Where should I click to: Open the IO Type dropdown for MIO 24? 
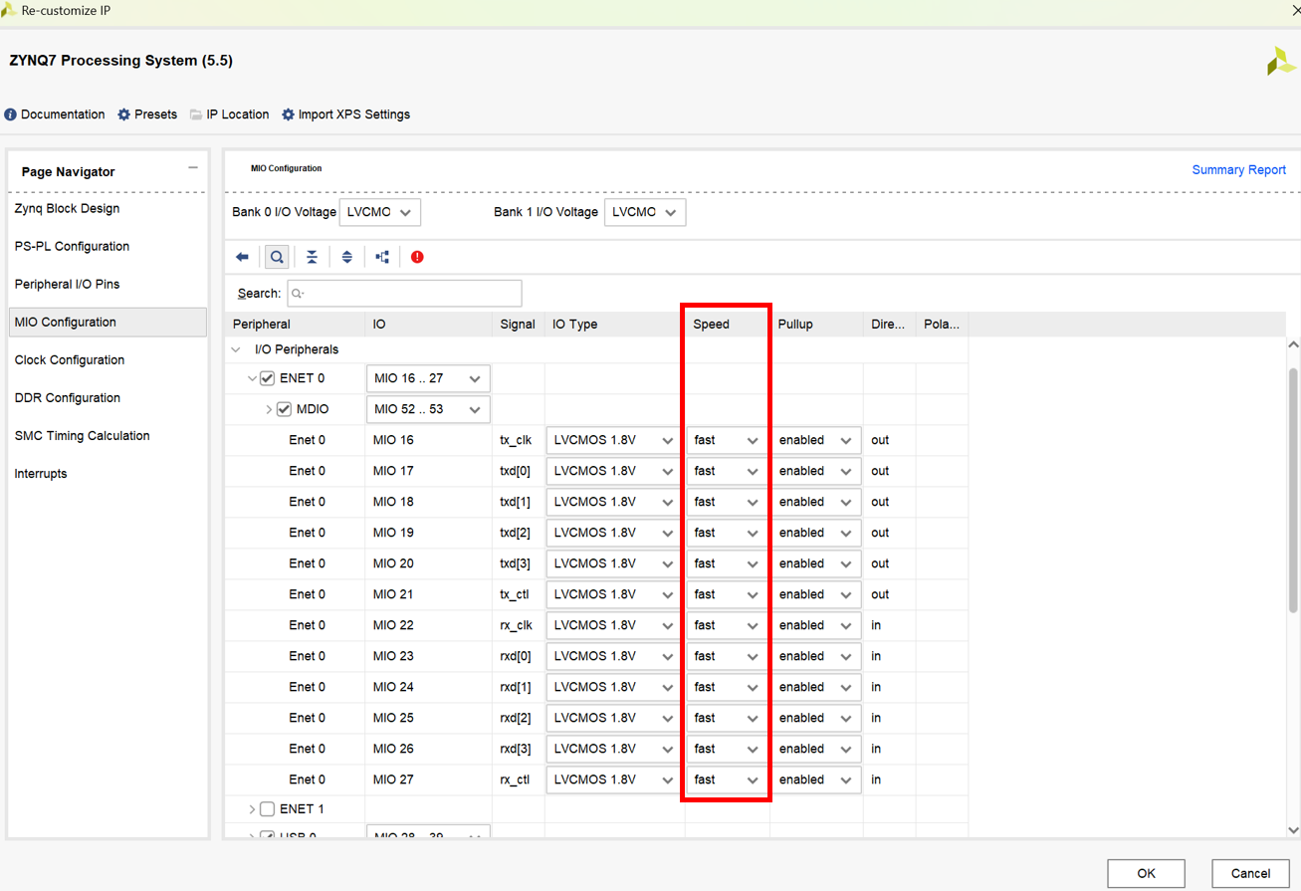(x=613, y=687)
